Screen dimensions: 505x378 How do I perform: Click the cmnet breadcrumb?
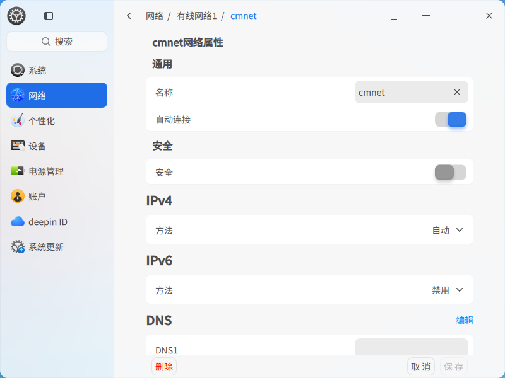click(243, 16)
